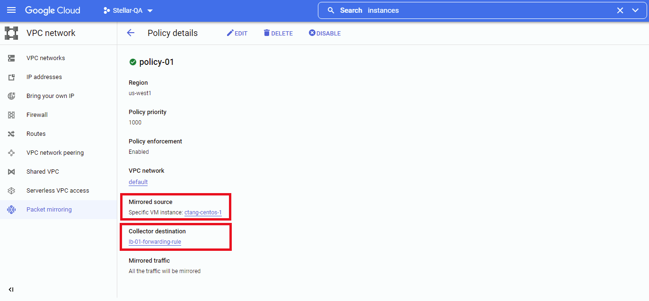649x301 pixels.
Task: Expand the search options chevron
Action: point(635,10)
